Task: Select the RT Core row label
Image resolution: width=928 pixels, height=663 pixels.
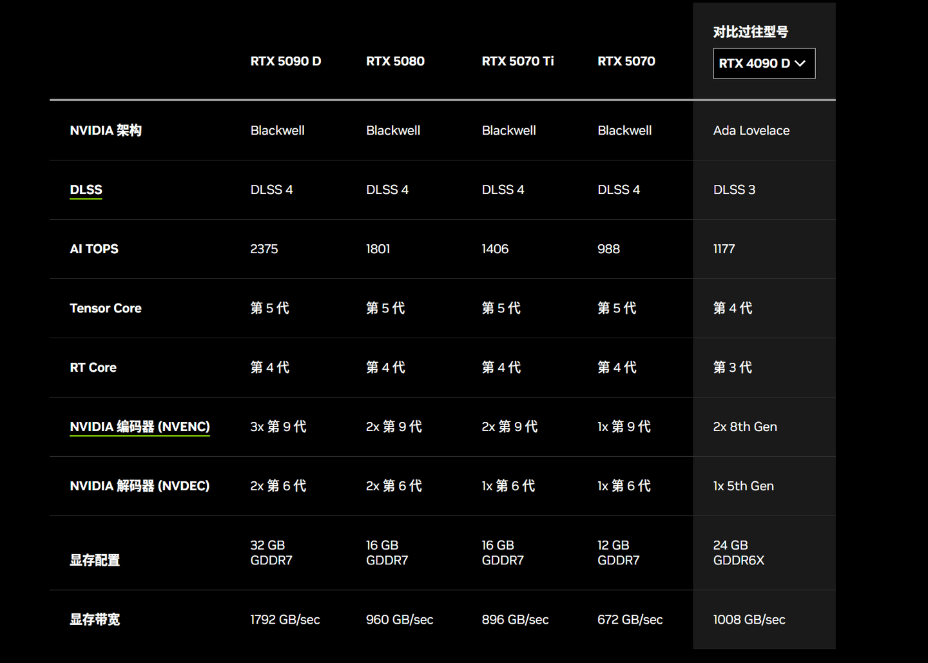Action: coord(93,367)
